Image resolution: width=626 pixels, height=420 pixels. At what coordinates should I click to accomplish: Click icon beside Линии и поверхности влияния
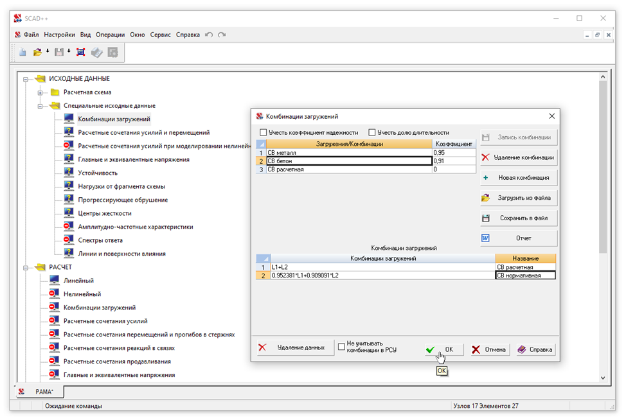pyautogui.click(x=69, y=253)
